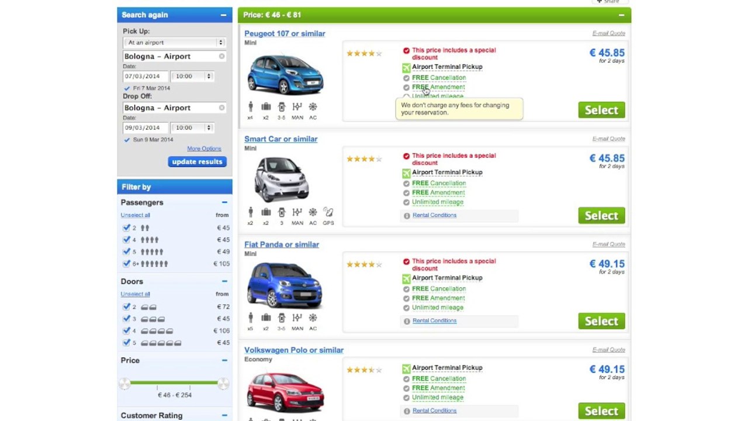Click the Rental Conditions info icon on the Volkswagen Polo card
This screenshot has width=748, height=421.
(x=407, y=411)
